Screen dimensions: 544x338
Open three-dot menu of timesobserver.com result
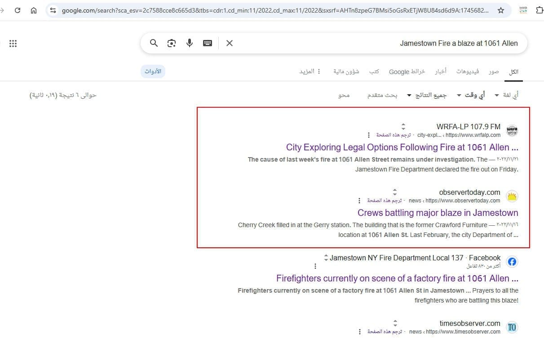click(x=360, y=332)
